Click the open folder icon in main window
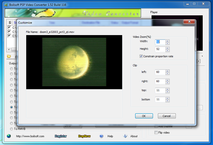This screenshot has width=213, height=145. point(9,56)
